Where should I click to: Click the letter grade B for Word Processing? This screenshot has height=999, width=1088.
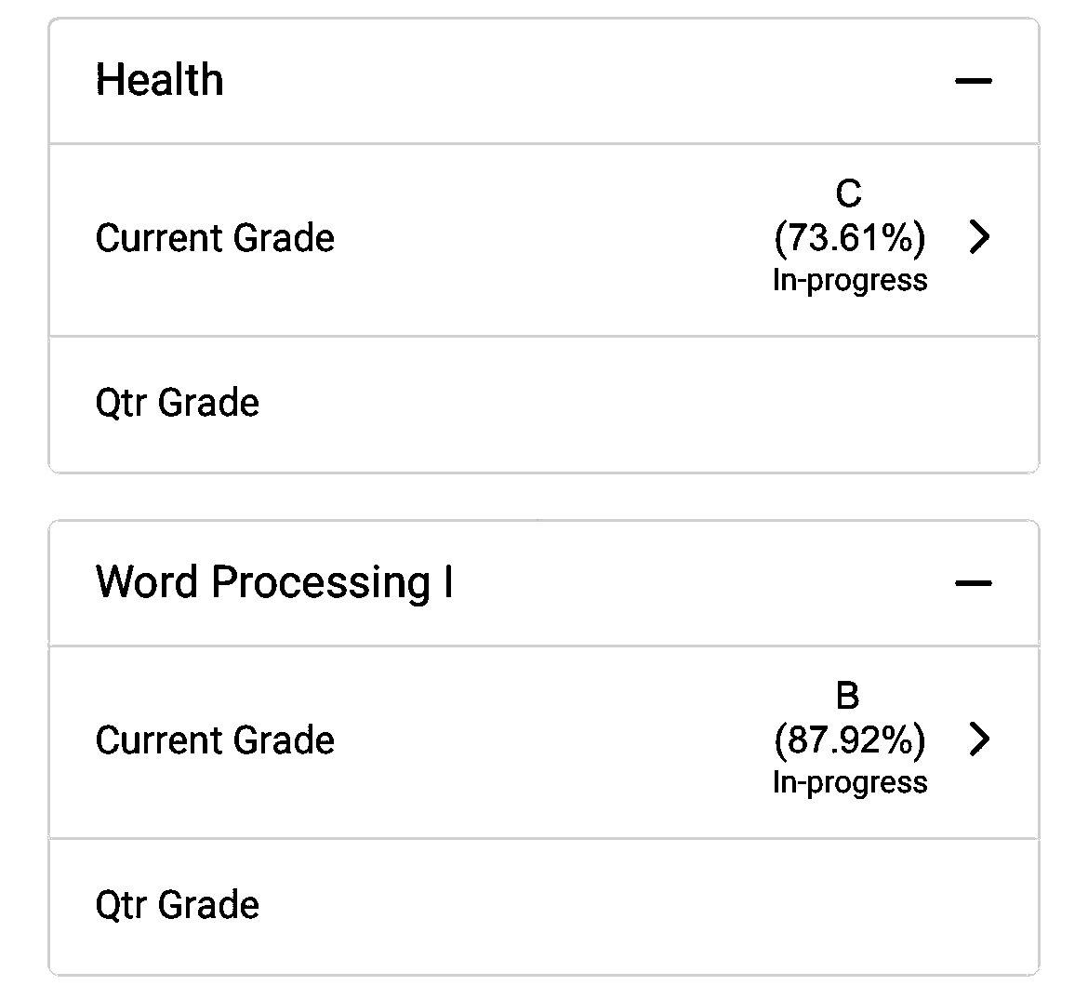point(848,696)
